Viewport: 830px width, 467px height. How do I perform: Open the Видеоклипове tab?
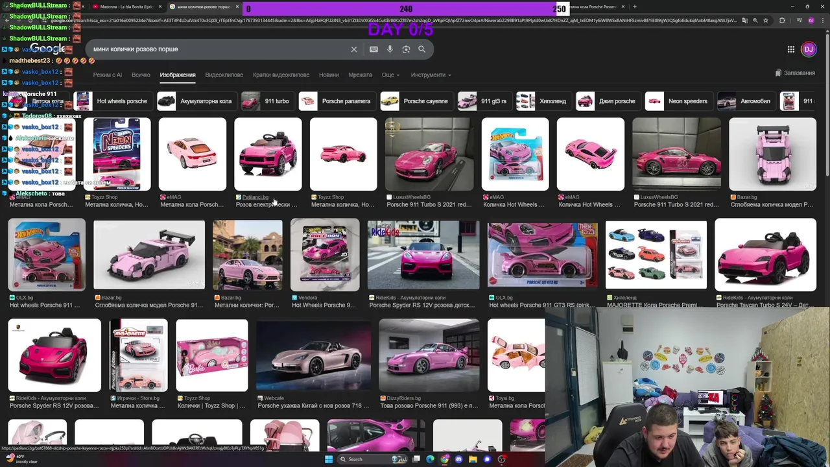point(224,75)
